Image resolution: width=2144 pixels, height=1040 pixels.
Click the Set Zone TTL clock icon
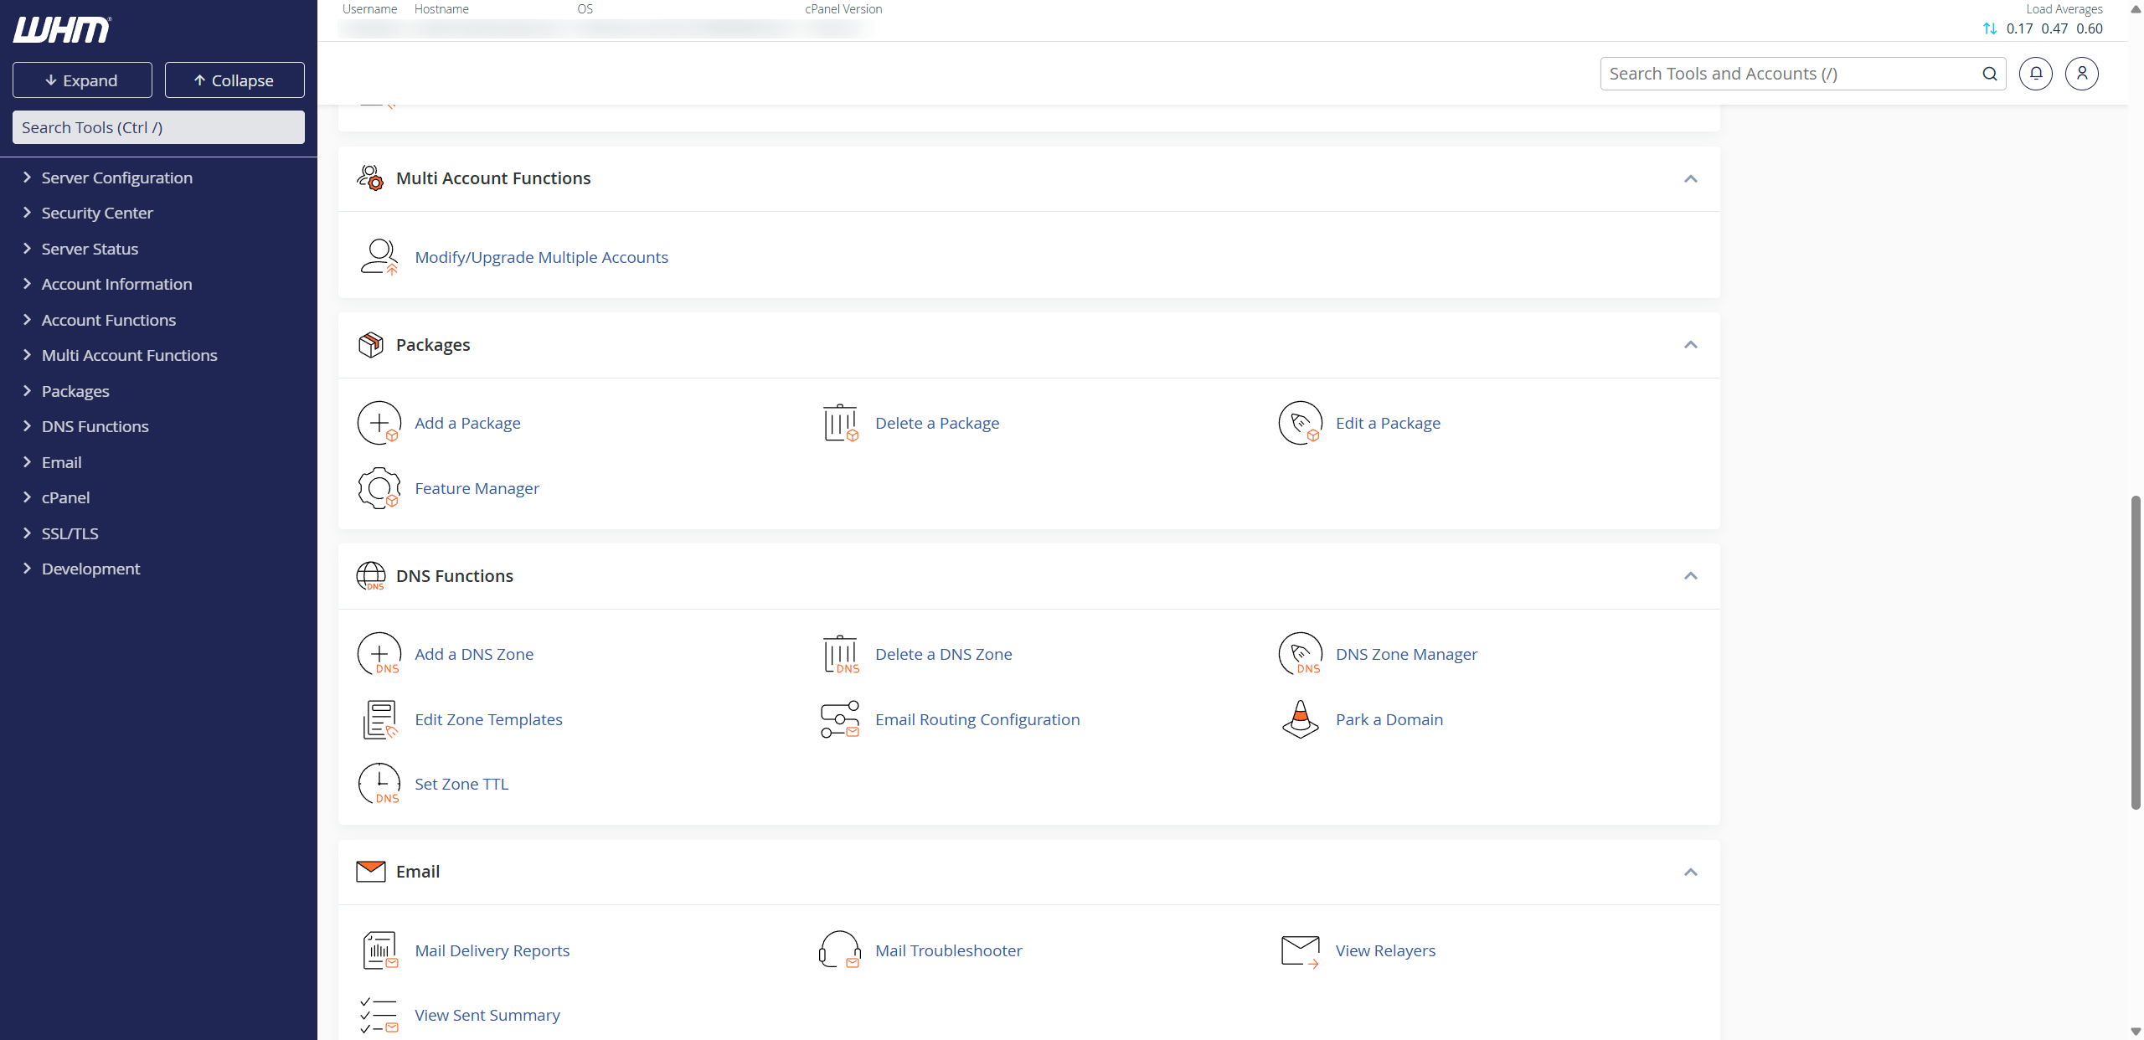point(379,785)
